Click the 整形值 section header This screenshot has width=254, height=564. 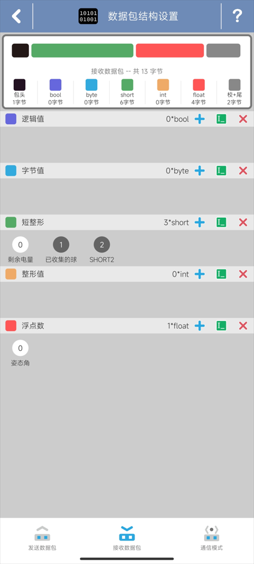coord(127,274)
